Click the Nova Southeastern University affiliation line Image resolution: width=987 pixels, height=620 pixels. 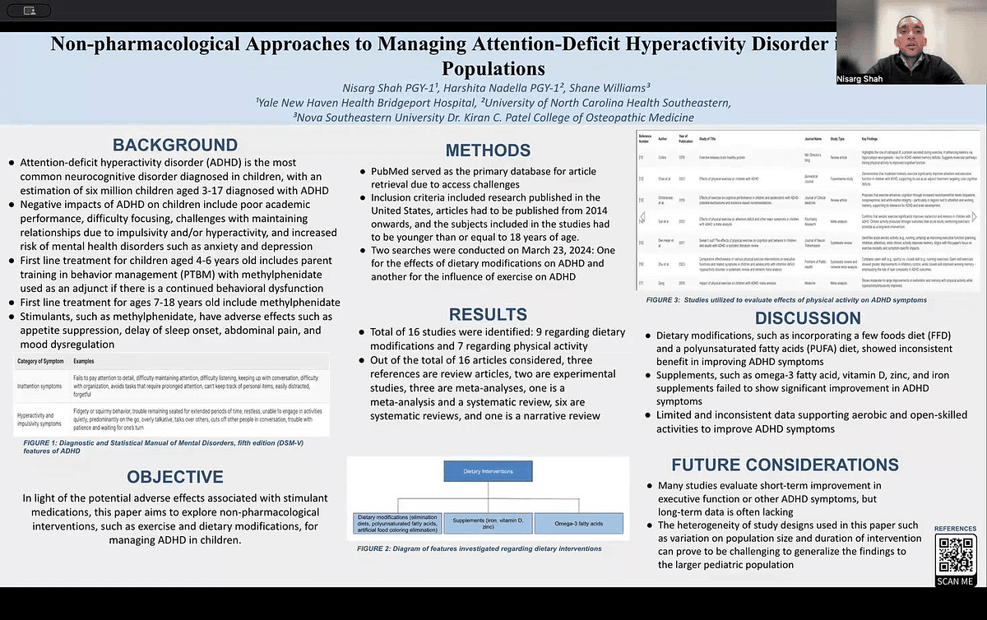(493, 118)
